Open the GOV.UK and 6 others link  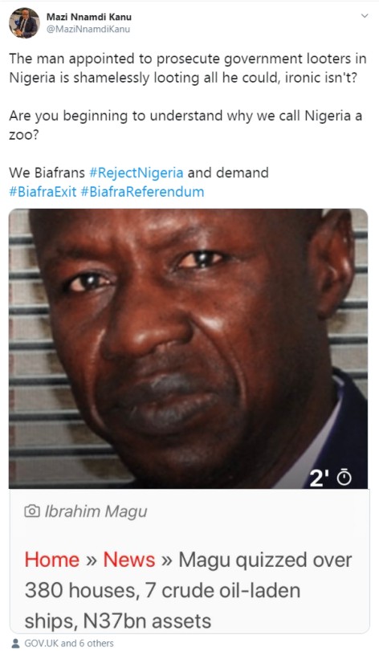click(69, 644)
